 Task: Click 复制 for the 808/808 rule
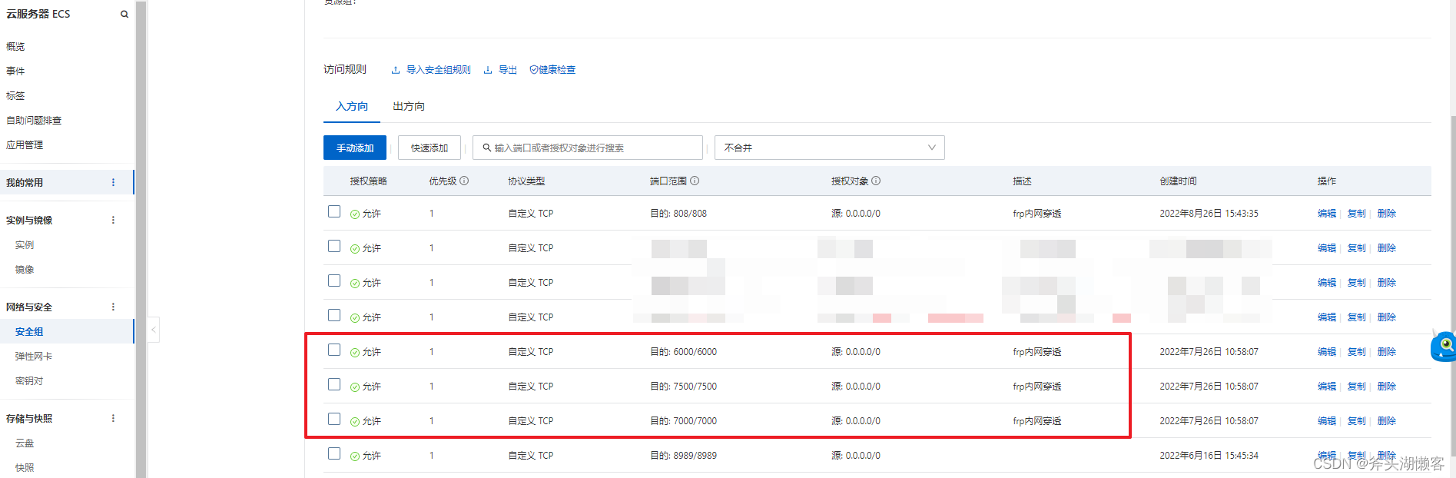point(1357,214)
